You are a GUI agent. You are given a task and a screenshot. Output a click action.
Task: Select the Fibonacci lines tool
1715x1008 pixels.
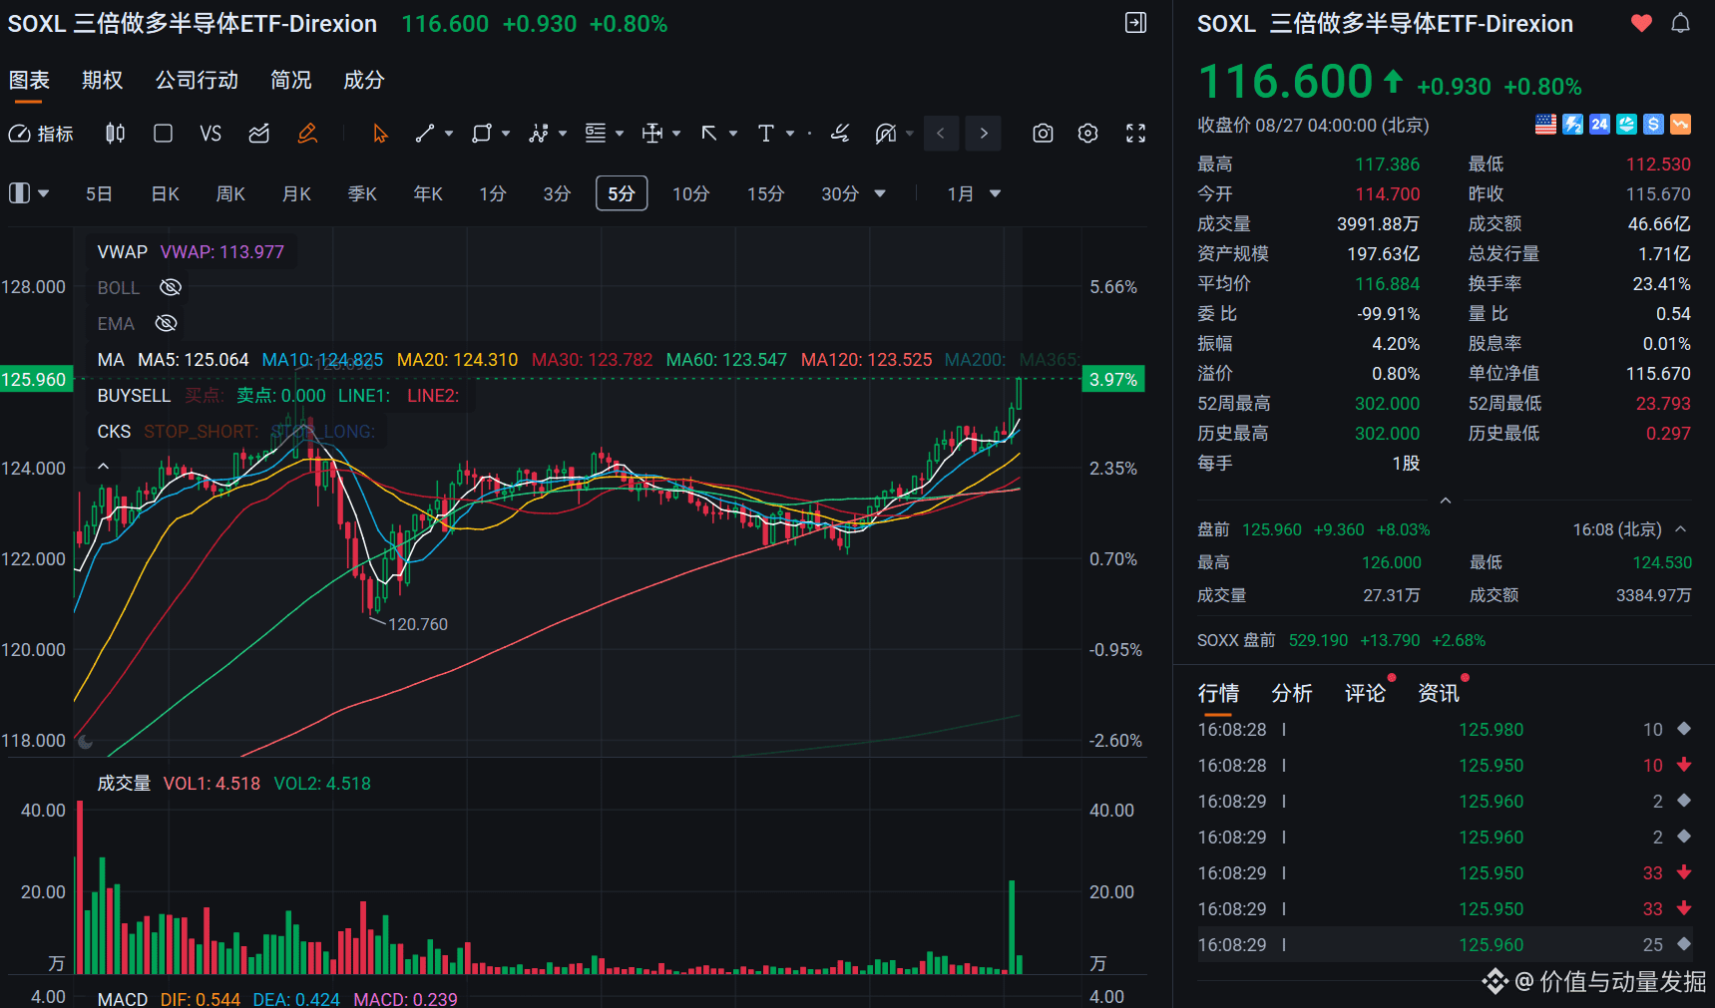pos(596,134)
